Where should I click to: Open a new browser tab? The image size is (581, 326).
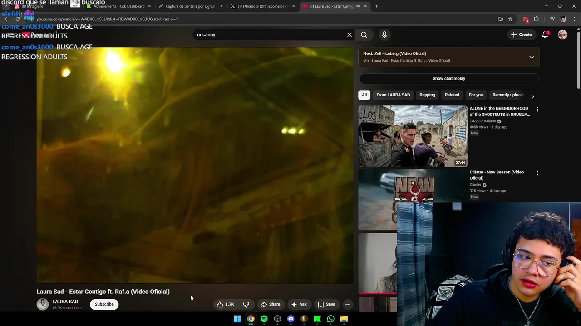376,6
